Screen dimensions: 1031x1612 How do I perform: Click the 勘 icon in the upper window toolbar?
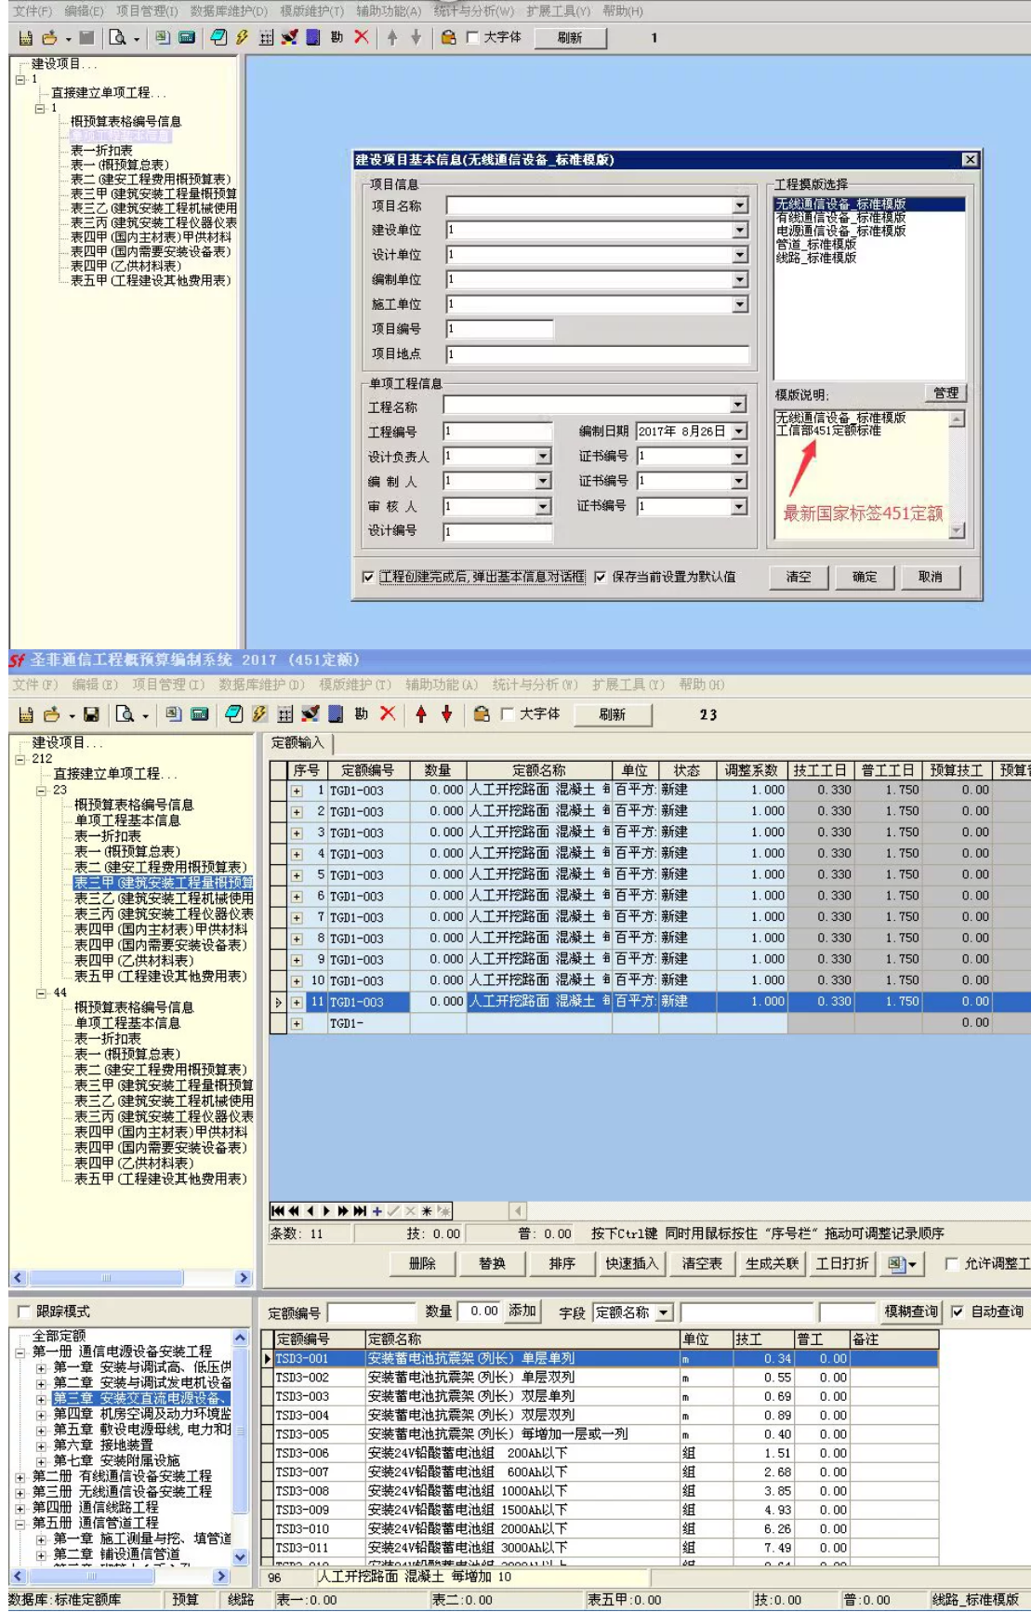pyautogui.click(x=337, y=37)
